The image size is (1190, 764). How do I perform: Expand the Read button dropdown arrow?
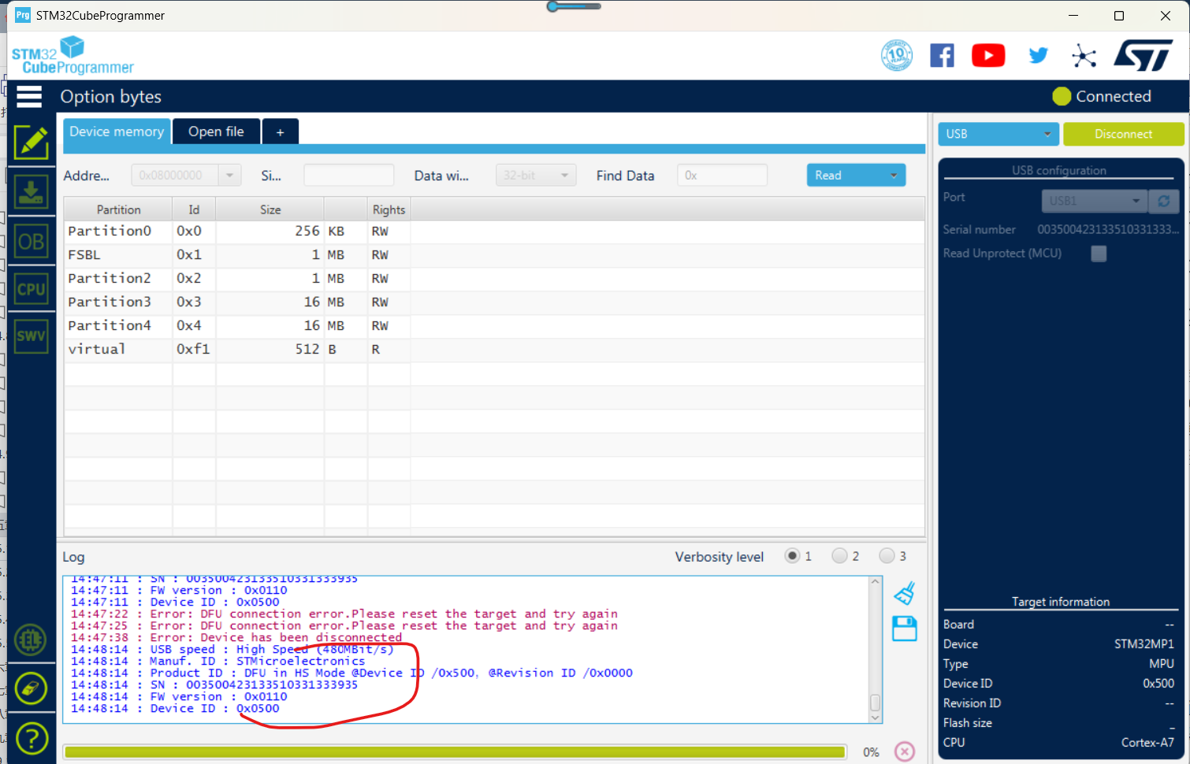pos(894,176)
